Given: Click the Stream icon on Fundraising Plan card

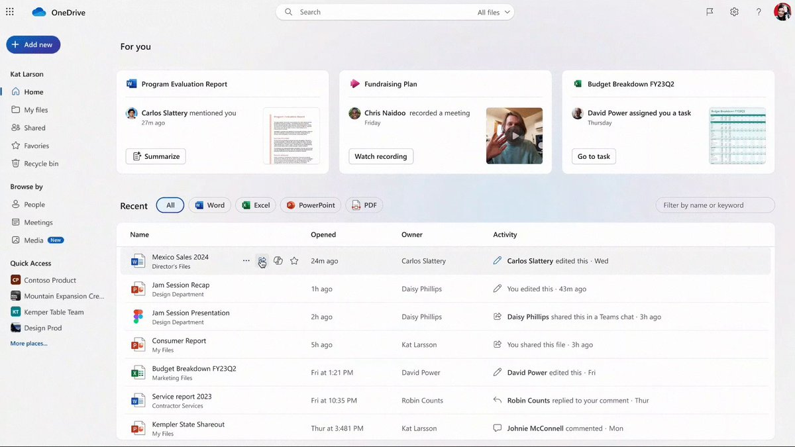Looking at the screenshot, I should tap(354, 84).
